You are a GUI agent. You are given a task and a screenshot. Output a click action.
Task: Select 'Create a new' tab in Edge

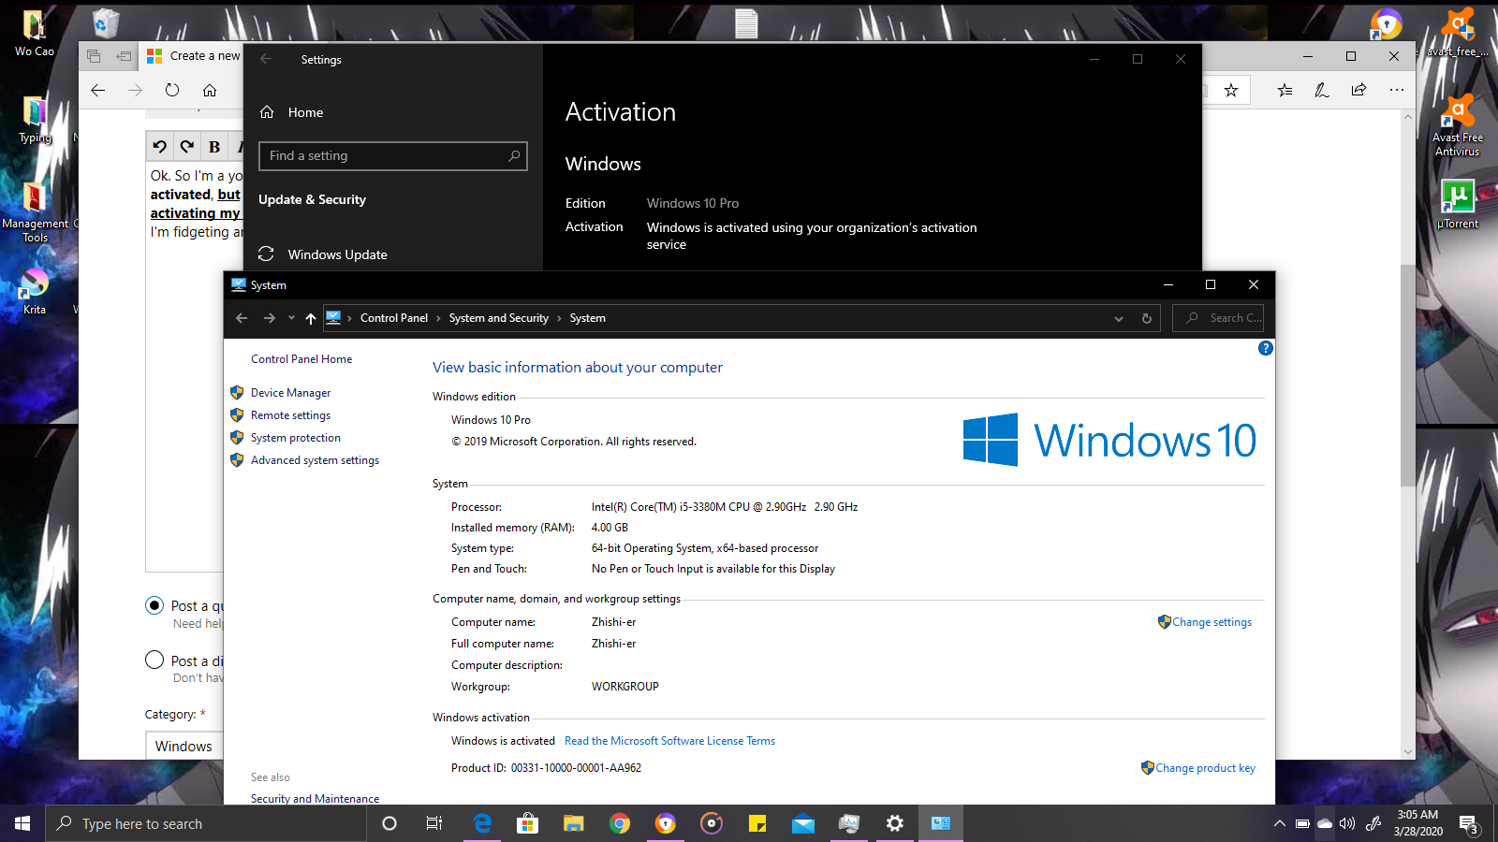tap(192, 56)
